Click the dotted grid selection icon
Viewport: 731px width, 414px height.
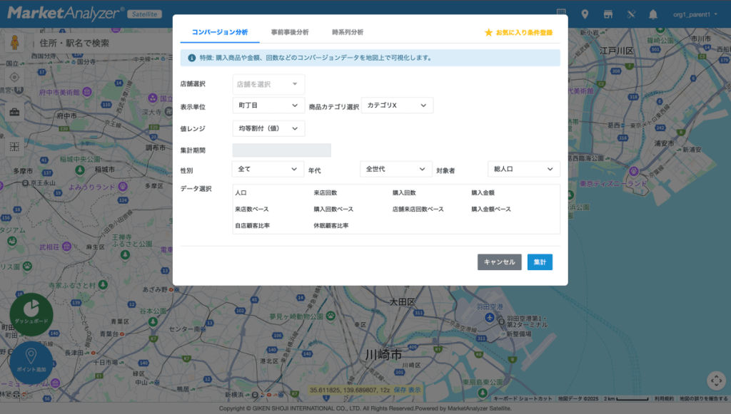tap(14, 147)
